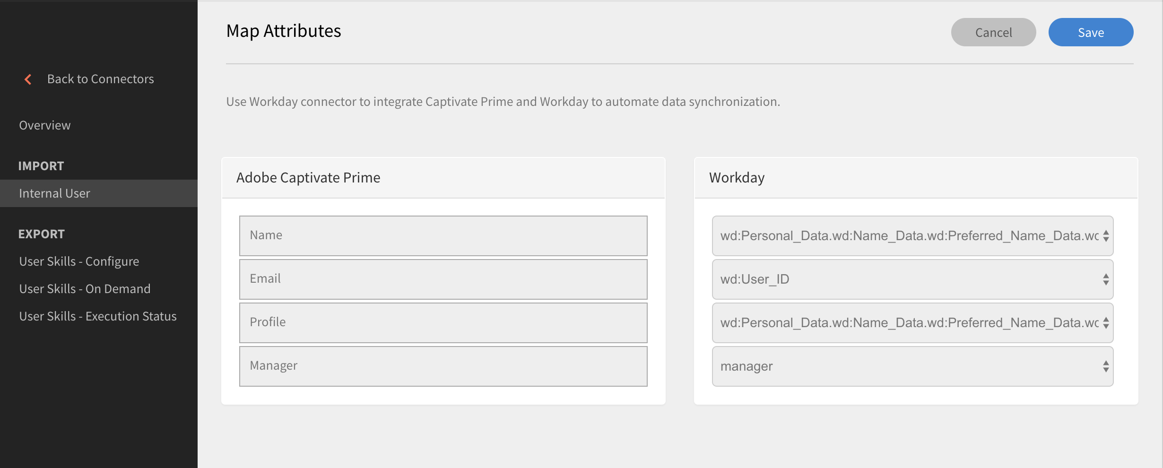Click the Profile attribute field
1163x468 pixels.
tap(443, 323)
